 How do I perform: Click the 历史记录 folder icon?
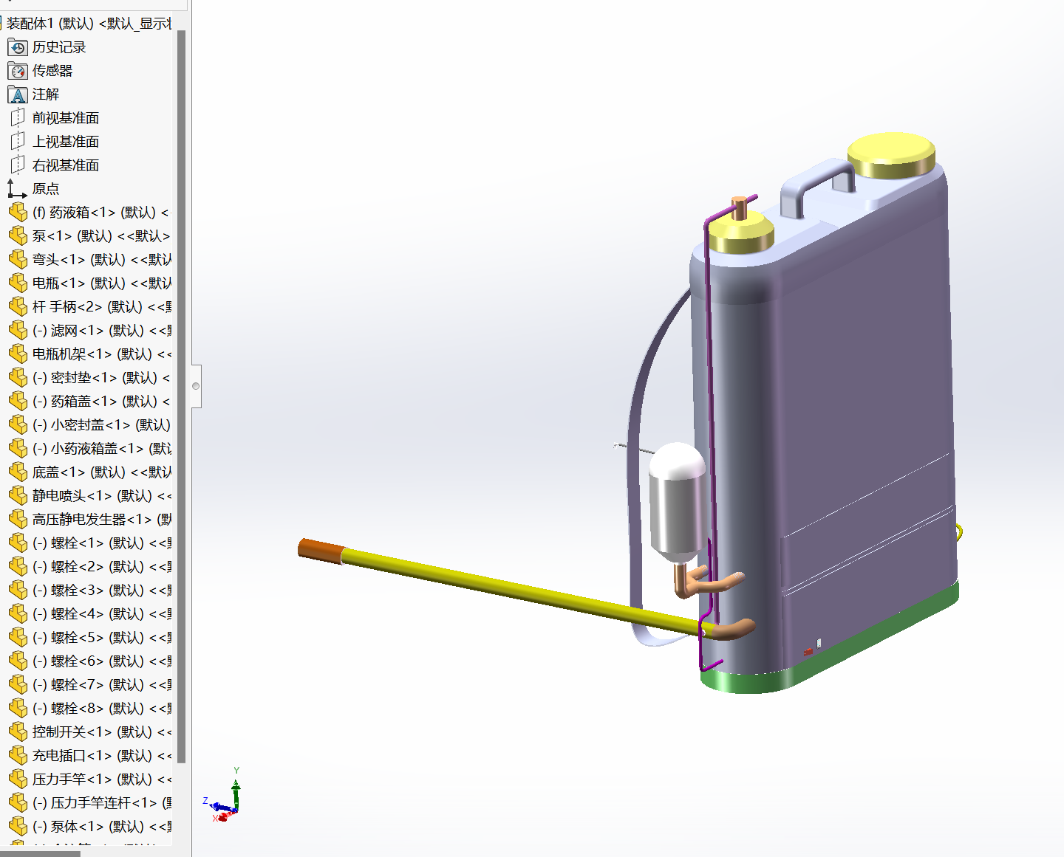(18, 47)
